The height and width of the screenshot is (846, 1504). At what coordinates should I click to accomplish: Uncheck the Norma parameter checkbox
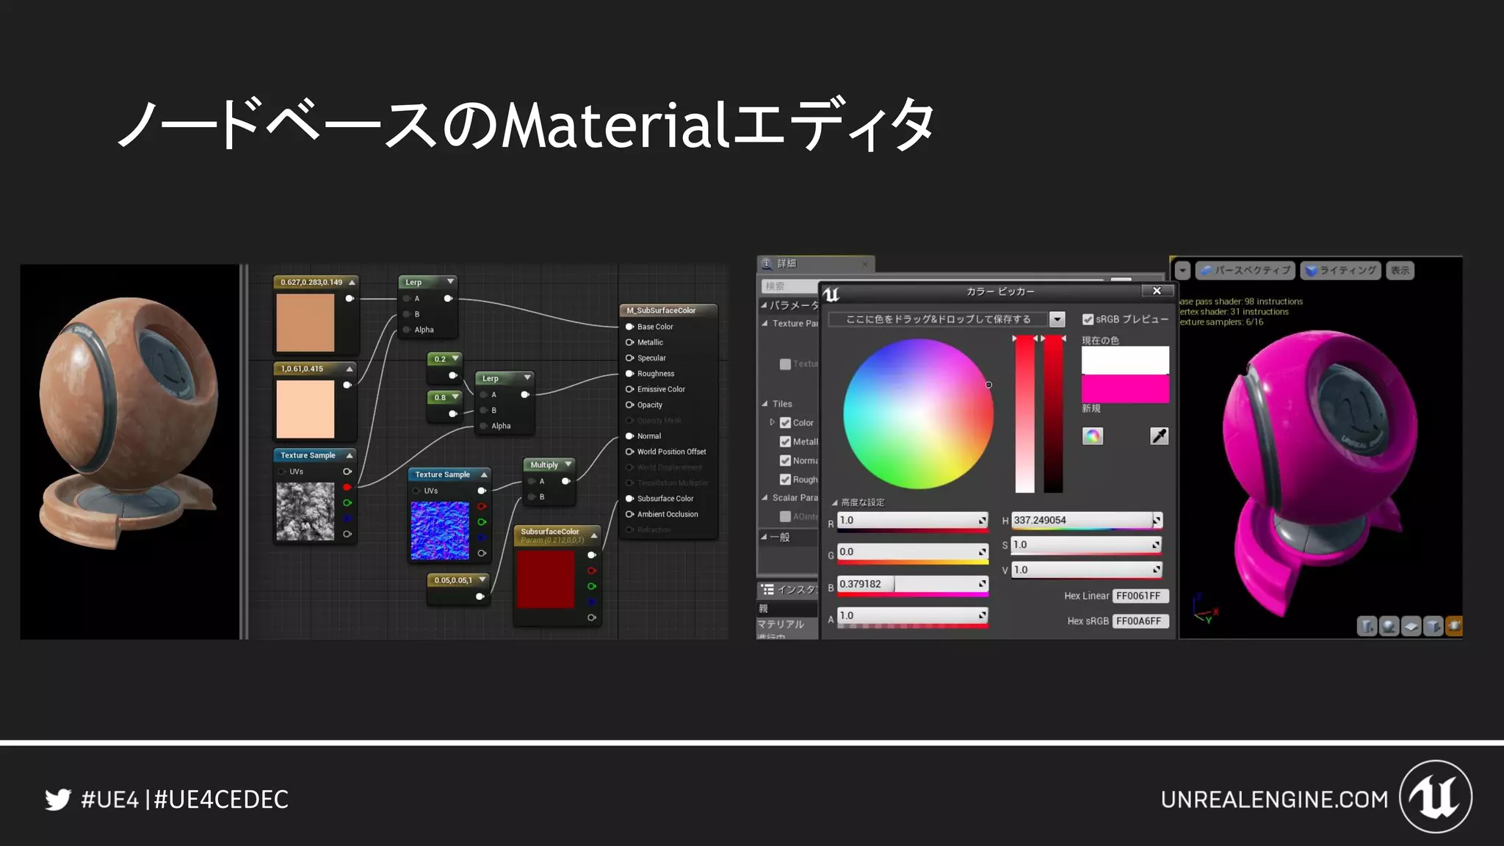tap(785, 460)
